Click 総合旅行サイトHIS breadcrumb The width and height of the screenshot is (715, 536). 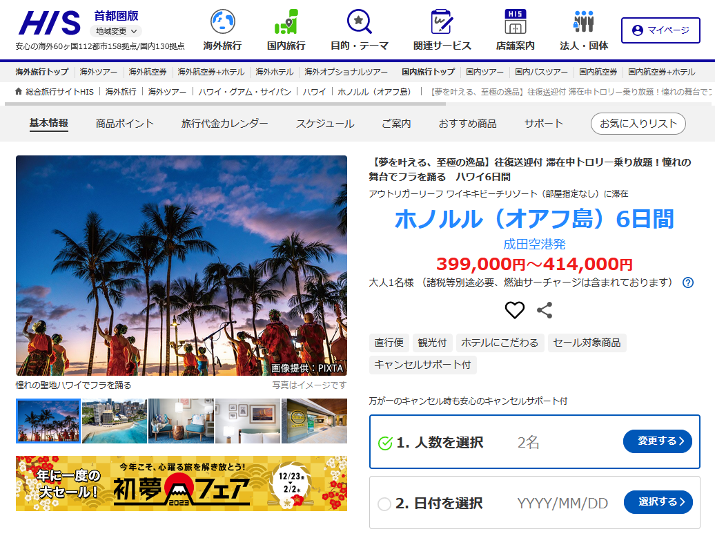60,92
